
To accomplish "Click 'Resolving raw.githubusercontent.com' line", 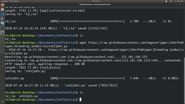I will (76, 57).
